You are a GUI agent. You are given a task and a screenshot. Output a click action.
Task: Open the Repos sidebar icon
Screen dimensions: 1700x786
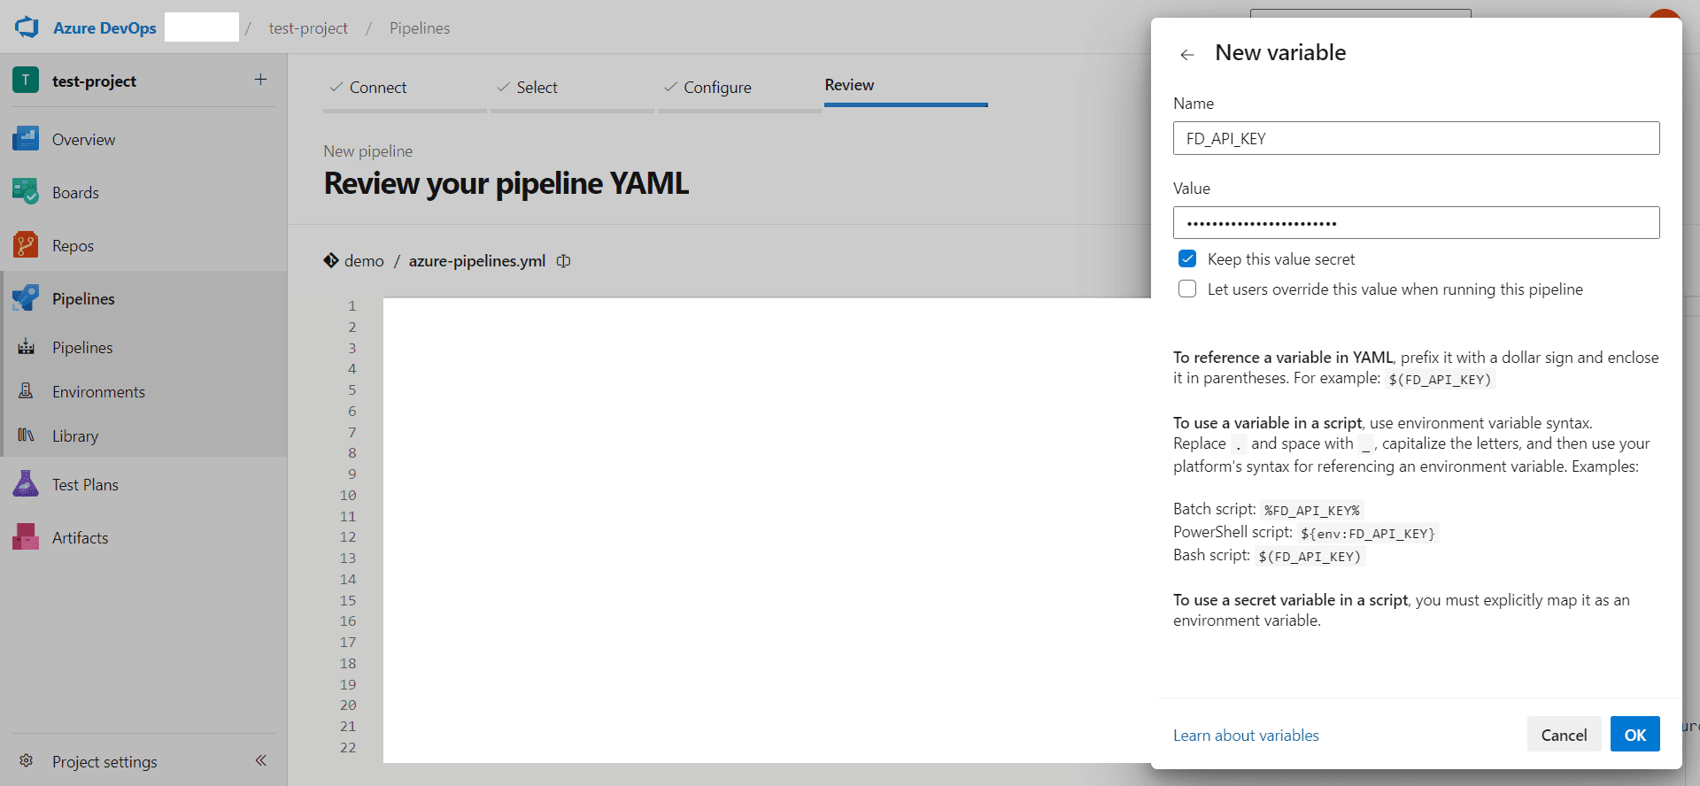pyautogui.click(x=26, y=245)
